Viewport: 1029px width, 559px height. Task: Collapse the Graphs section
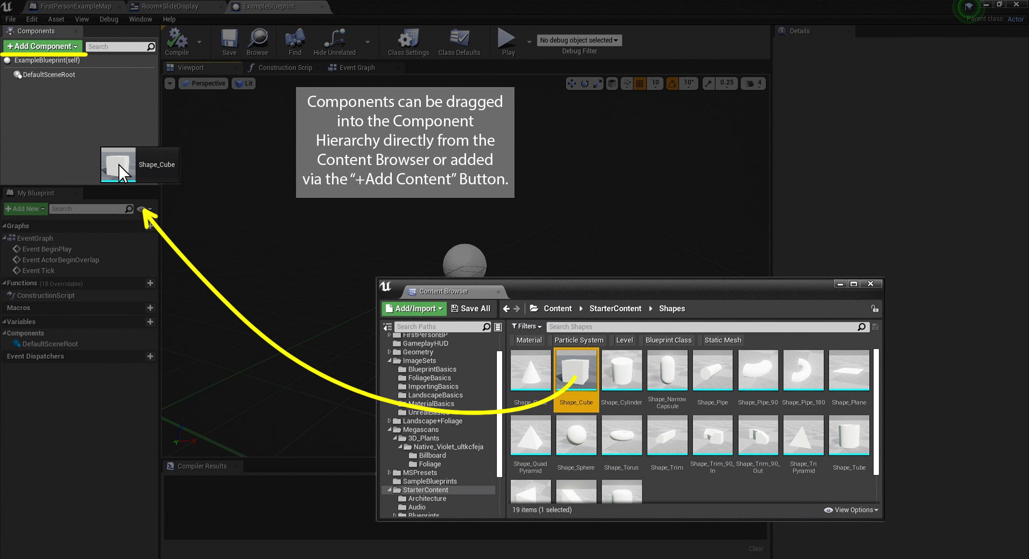tap(4, 226)
